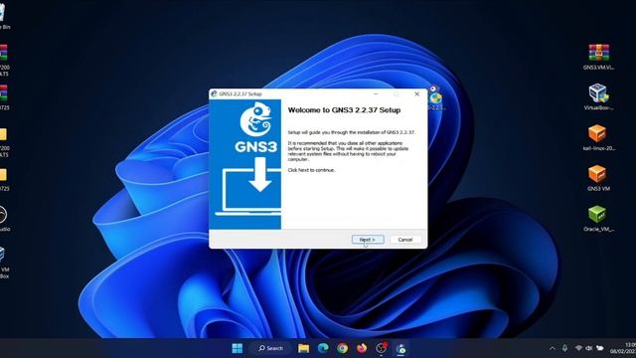636x358 pixels.
Task: Select the GNS3 VM desktop icon
Action: (598, 178)
